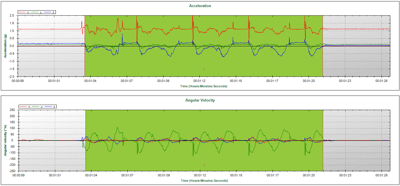Click the 2.0 tick on the Acceleration axis

pyautogui.click(x=12, y=15)
